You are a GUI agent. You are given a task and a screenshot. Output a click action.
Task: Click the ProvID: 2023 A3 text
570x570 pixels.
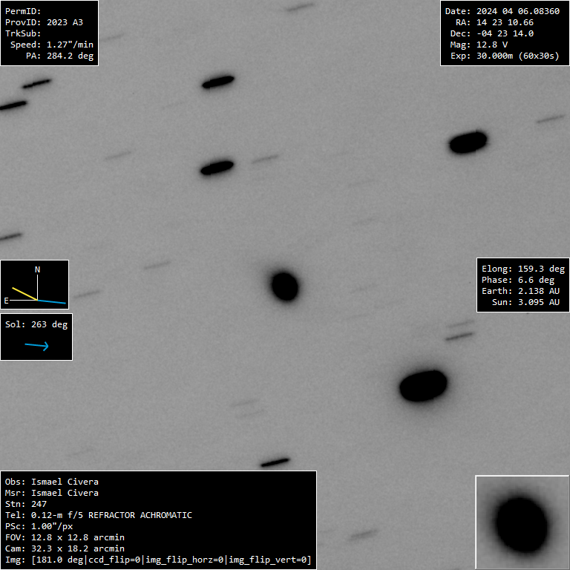pos(44,22)
